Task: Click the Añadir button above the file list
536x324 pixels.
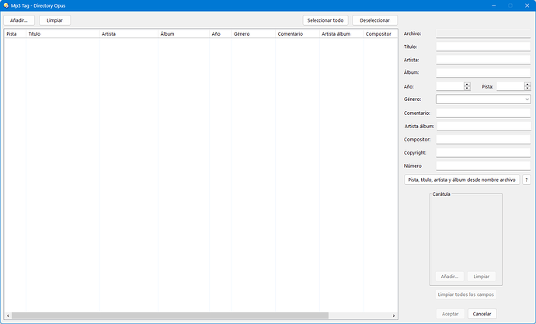Action: (19, 20)
